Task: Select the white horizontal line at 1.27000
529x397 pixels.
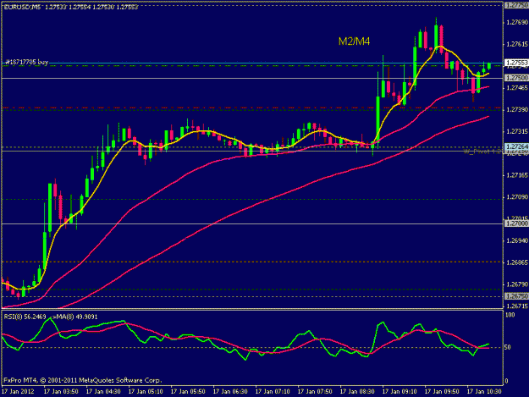Action: 252,223
